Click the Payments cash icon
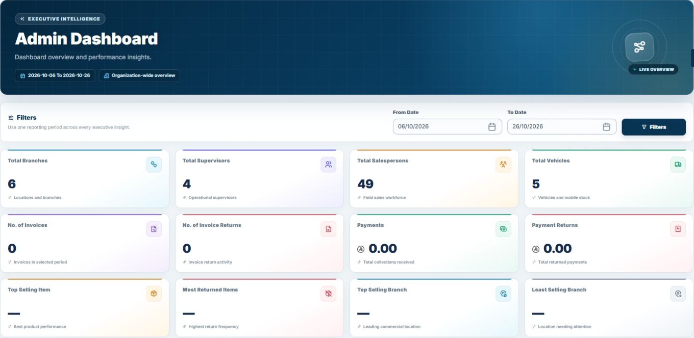 click(x=503, y=229)
